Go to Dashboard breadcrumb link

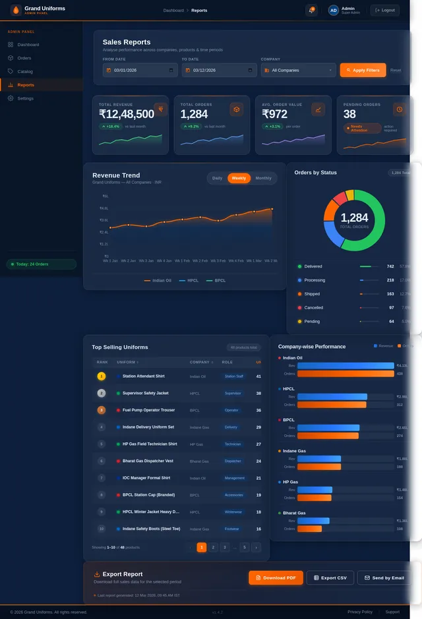tap(173, 11)
